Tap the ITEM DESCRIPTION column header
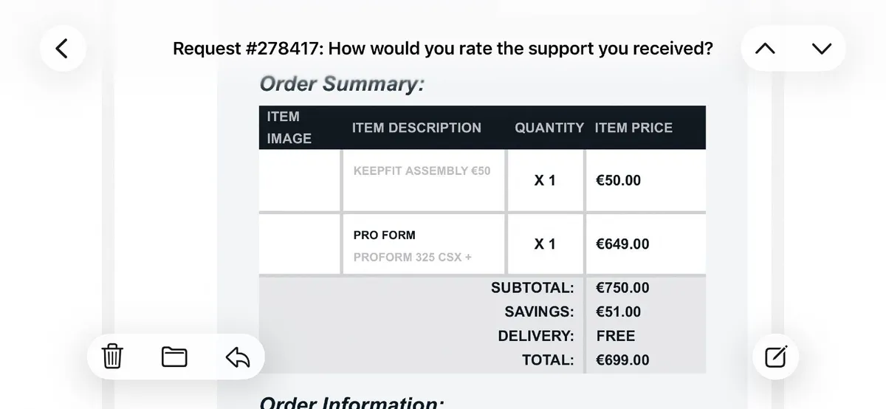Viewport: 886px width, 409px height. click(416, 128)
